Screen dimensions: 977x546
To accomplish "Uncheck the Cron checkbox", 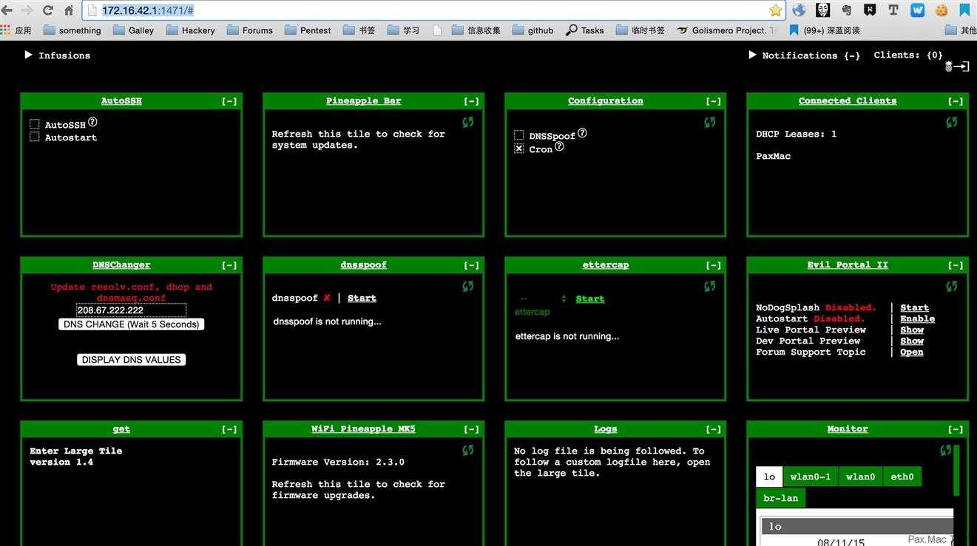I will pyautogui.click(x=518, y=149).
